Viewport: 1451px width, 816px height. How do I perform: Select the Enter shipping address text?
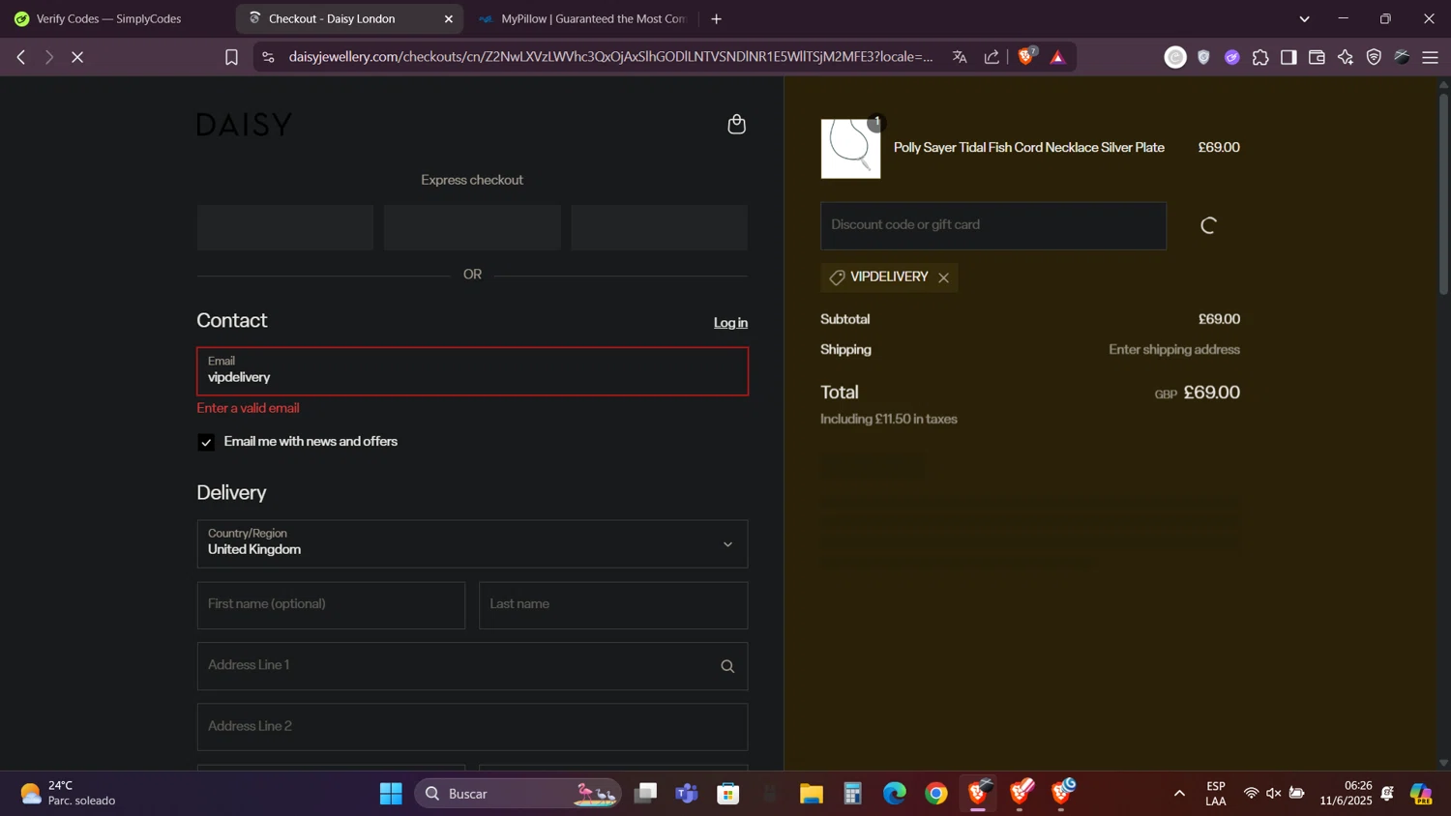[1174, 350]
